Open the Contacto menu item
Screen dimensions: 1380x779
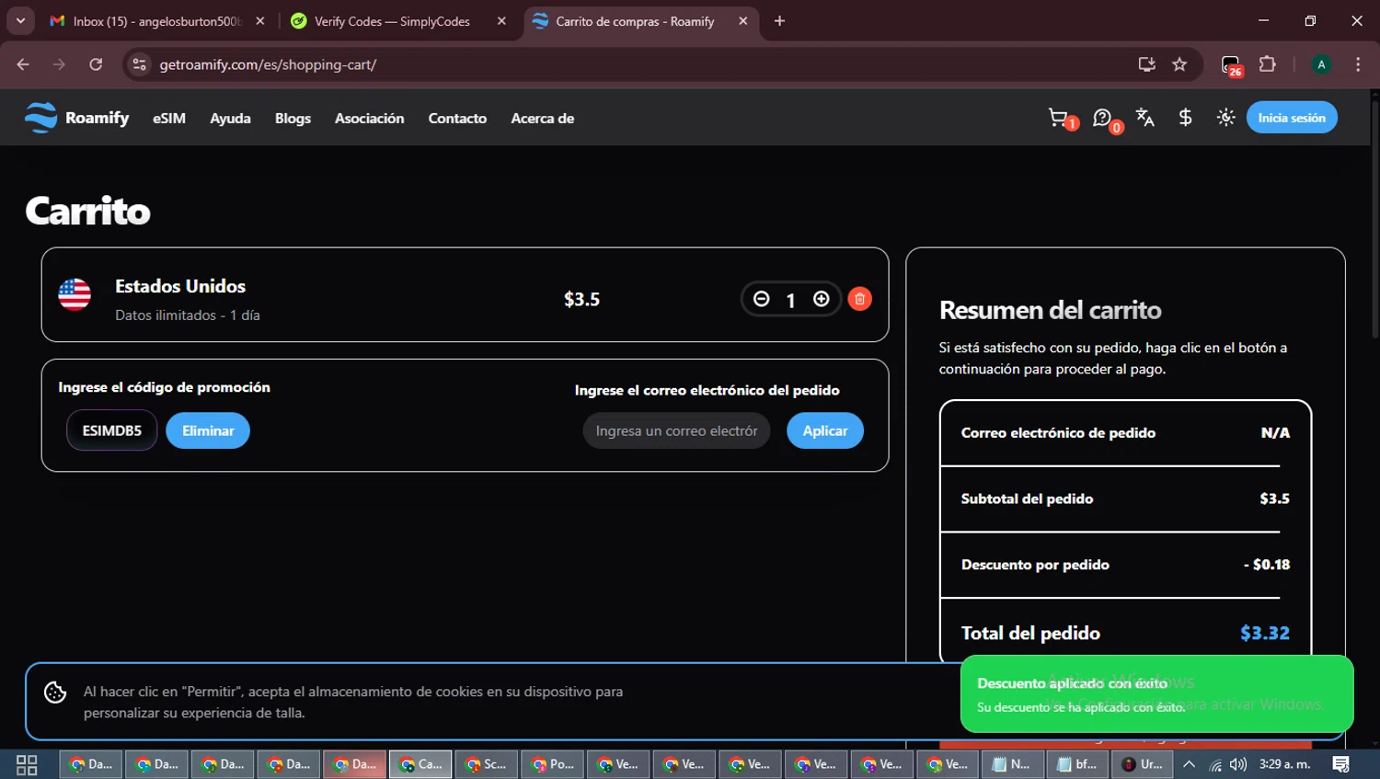click(457, 118)
